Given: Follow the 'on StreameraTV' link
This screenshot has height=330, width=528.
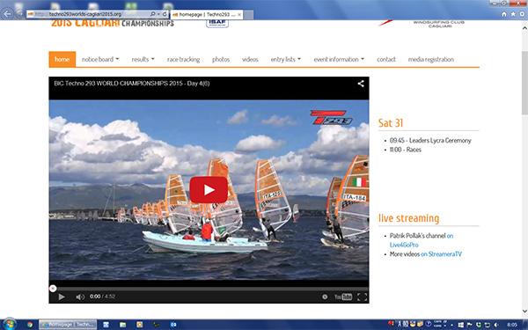Looking at the screenshot, I should pos(441,254).
